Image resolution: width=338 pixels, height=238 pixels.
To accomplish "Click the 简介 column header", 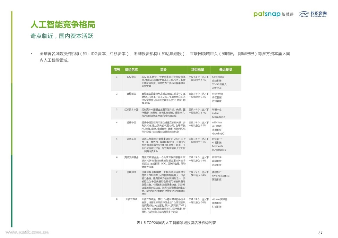I will [163, 70].
